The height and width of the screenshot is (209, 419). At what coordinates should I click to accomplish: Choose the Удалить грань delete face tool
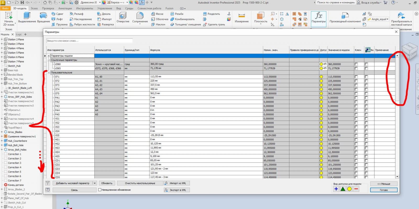(214, 24)
